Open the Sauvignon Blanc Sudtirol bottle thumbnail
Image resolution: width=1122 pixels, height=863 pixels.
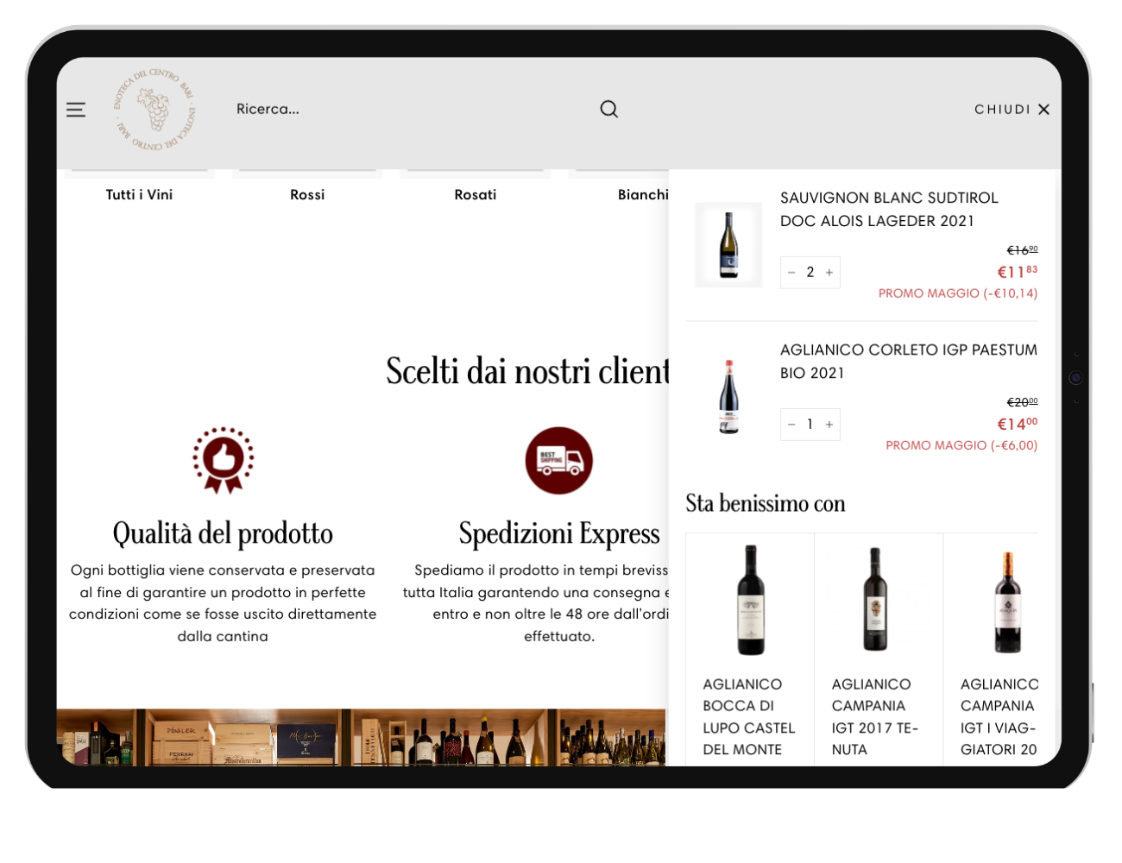[x=729, y=245]
